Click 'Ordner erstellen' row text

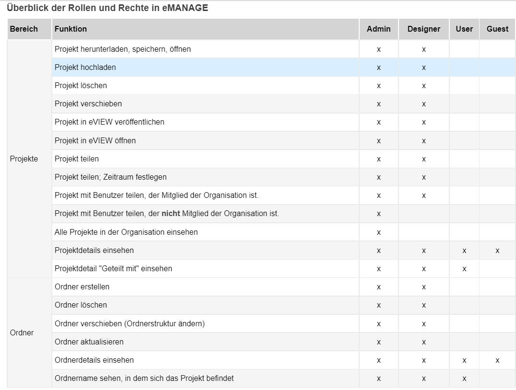pyautogui.click(x=82, y=287)
